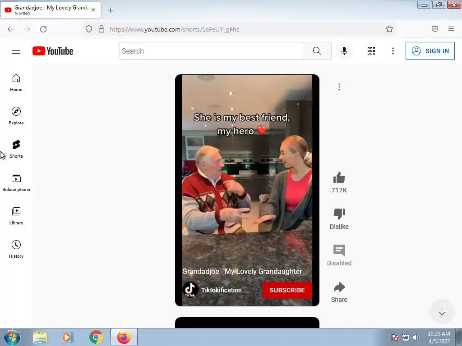Click the Search input field
Viewport: 462px width, 346px height.
click(211, 51)
